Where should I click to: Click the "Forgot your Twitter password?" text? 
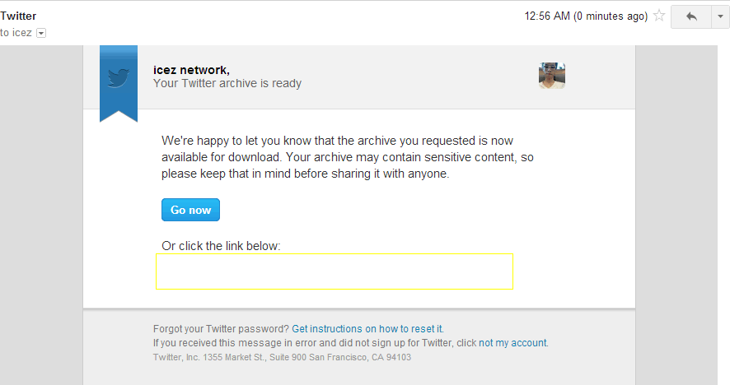[x=221, y=328]
